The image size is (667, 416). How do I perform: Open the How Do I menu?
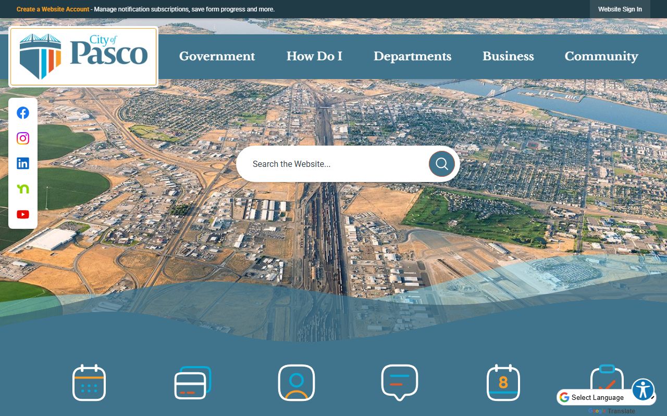coord(314,56)
